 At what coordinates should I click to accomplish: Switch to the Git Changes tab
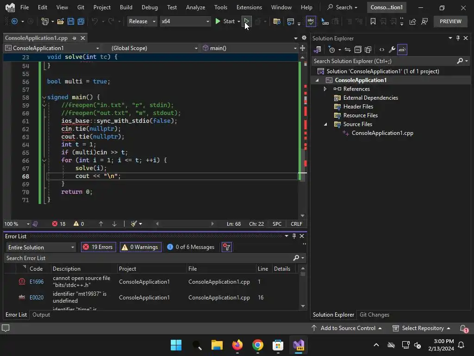pos(374,315)
